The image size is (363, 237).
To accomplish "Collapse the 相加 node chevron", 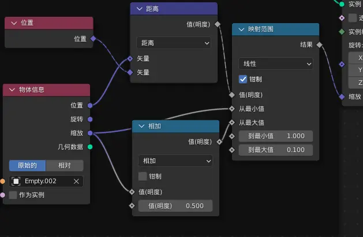I will pos(141,126).
